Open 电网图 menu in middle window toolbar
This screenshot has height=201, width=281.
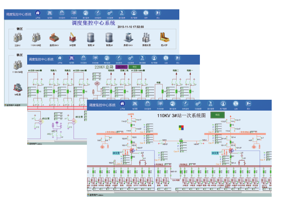click(x=71, y=59)
